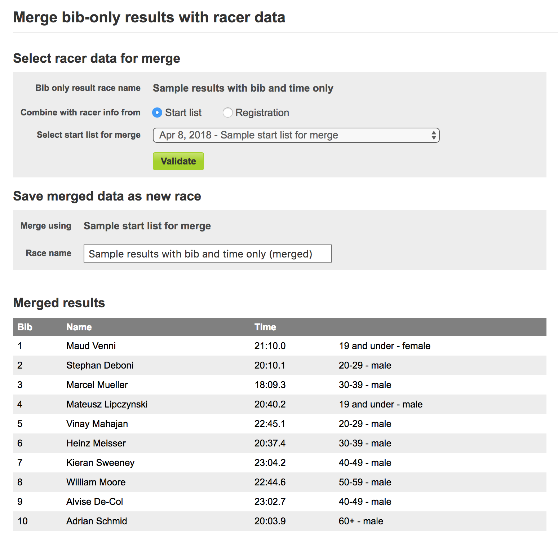Click the Time column header
This screenshot has height=533, width=558.
[265, 327]
